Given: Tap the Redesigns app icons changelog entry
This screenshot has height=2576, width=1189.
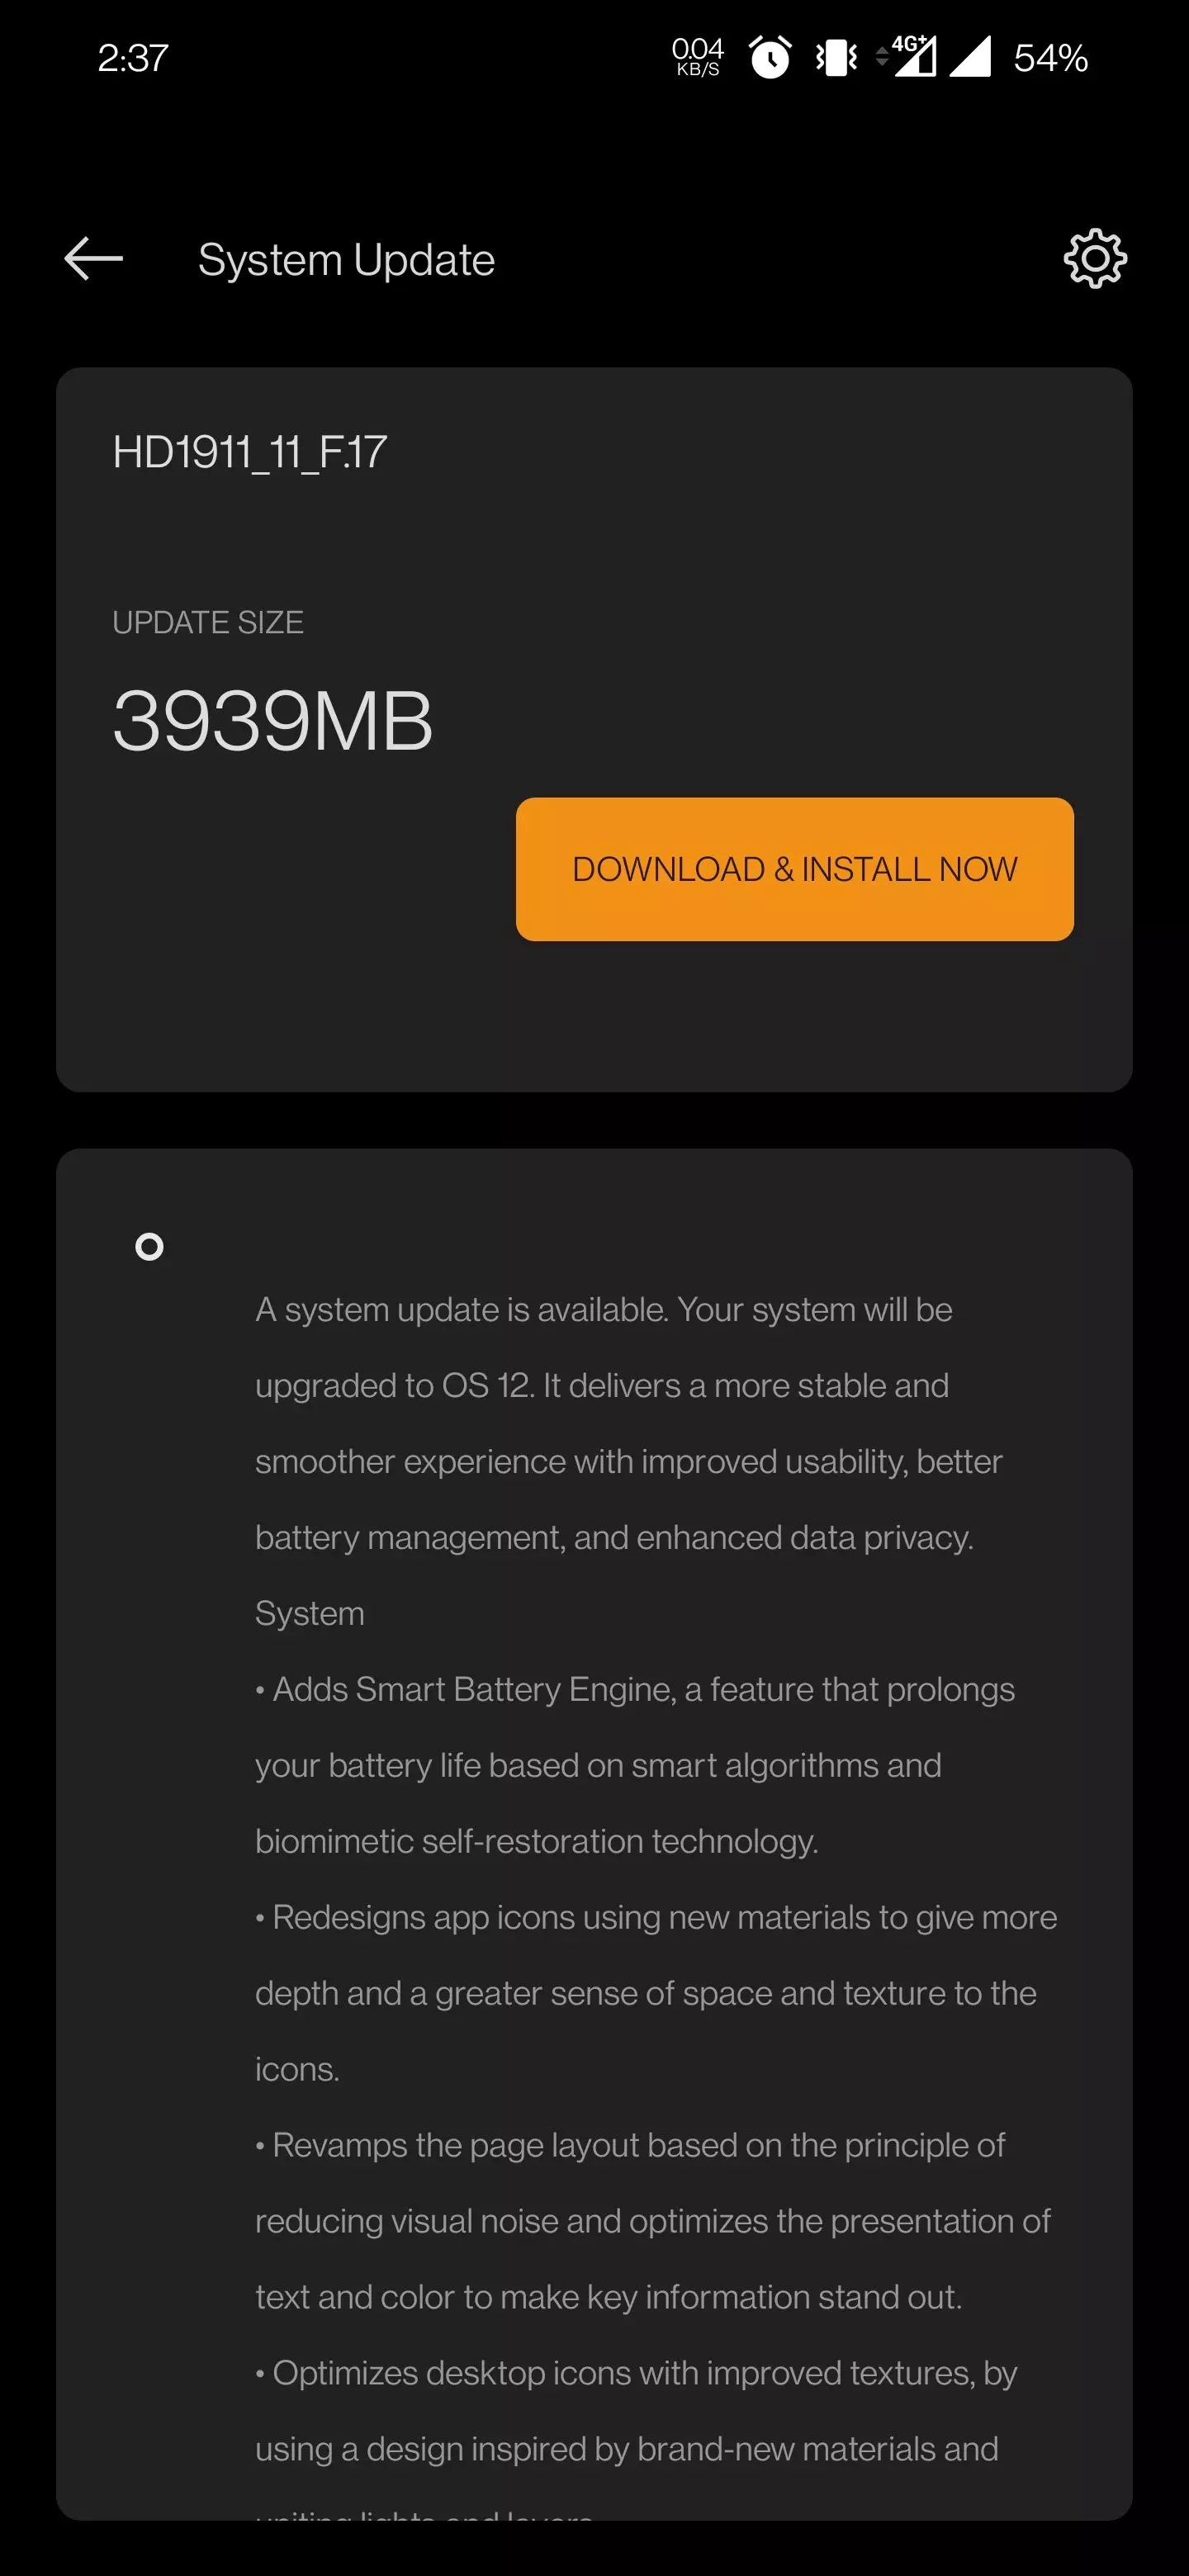Looking at the screenshot, I should point(656,1993).
